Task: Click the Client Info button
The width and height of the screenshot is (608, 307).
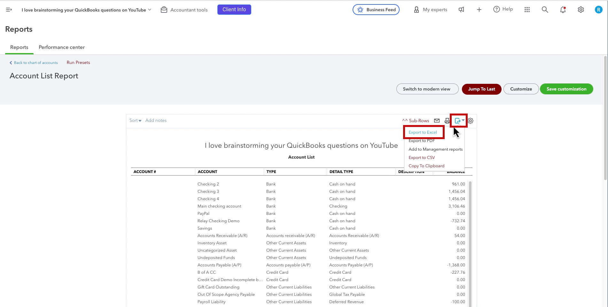Action: 234,10
